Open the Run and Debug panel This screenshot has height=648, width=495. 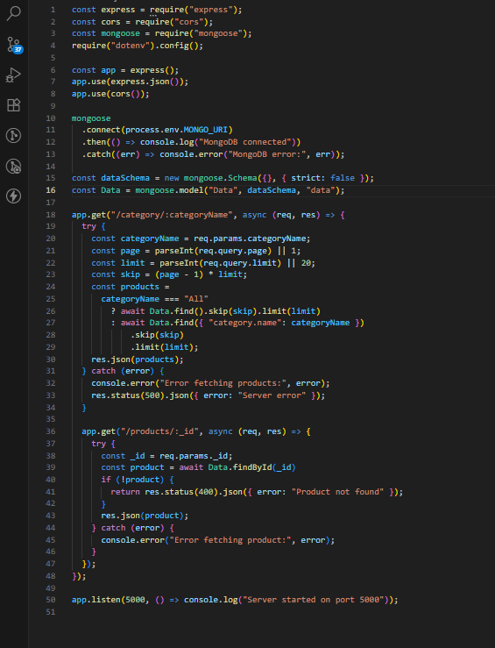14,75
